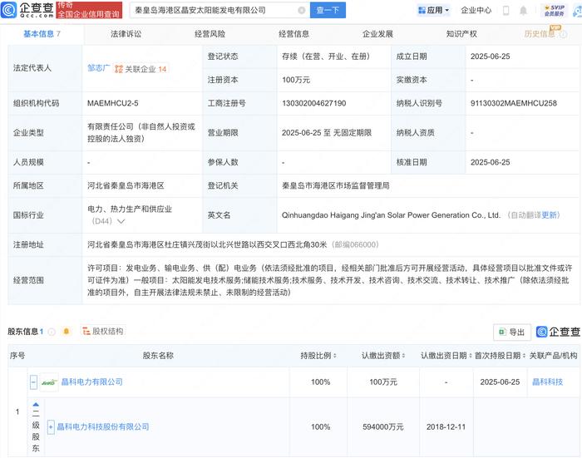Screen dimensions: 582x458
Task: Click the 2018-12-11 subscription date cell
Action: click(x=446, y=426)
